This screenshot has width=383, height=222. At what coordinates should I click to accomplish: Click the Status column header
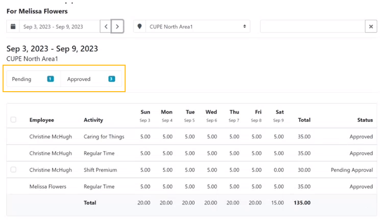(365, 120)
